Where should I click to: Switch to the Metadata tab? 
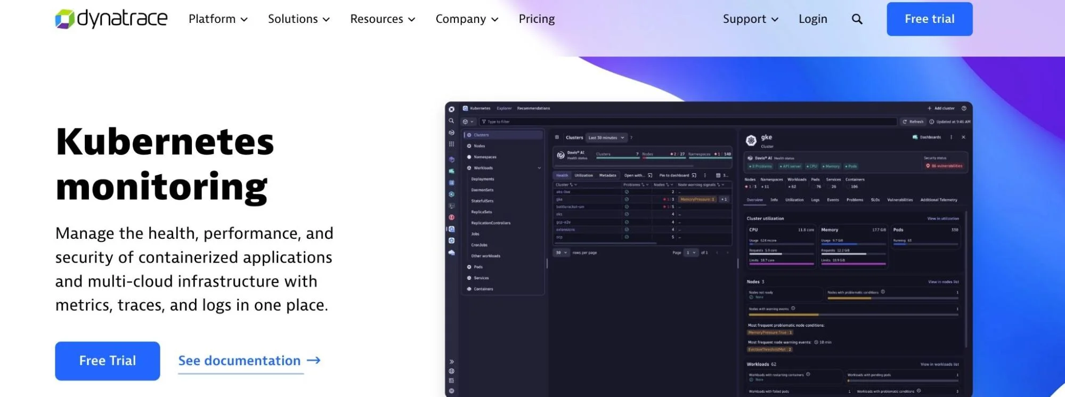point(607,175)
